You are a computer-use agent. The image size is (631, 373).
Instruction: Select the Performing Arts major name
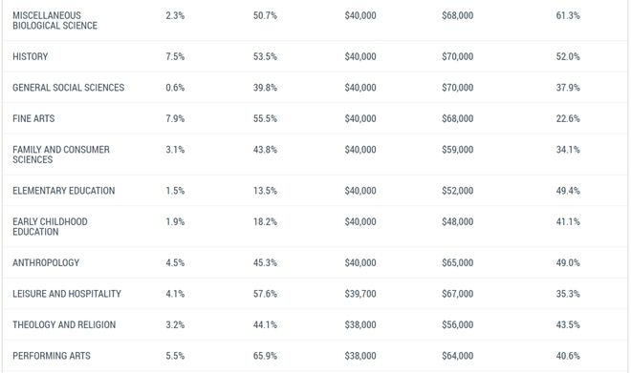(52, 356)
